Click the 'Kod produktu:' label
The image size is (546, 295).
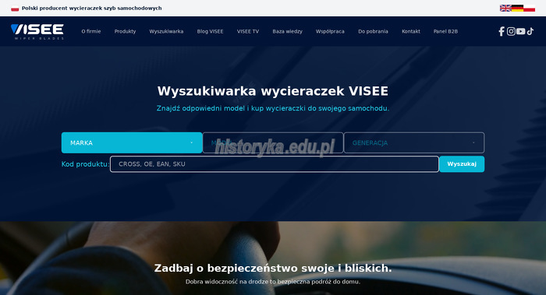[85, 164]
